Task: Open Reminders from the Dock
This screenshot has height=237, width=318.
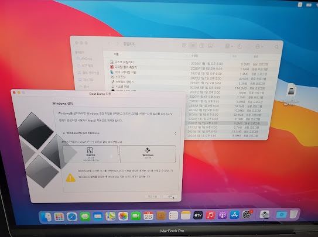Action: click(x=173, y=215)
